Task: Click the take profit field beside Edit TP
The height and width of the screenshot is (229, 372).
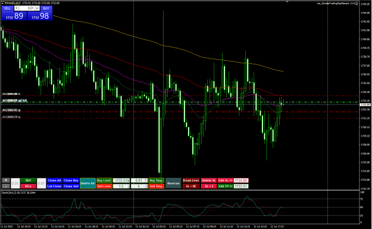Action: (x=241, y=186)
